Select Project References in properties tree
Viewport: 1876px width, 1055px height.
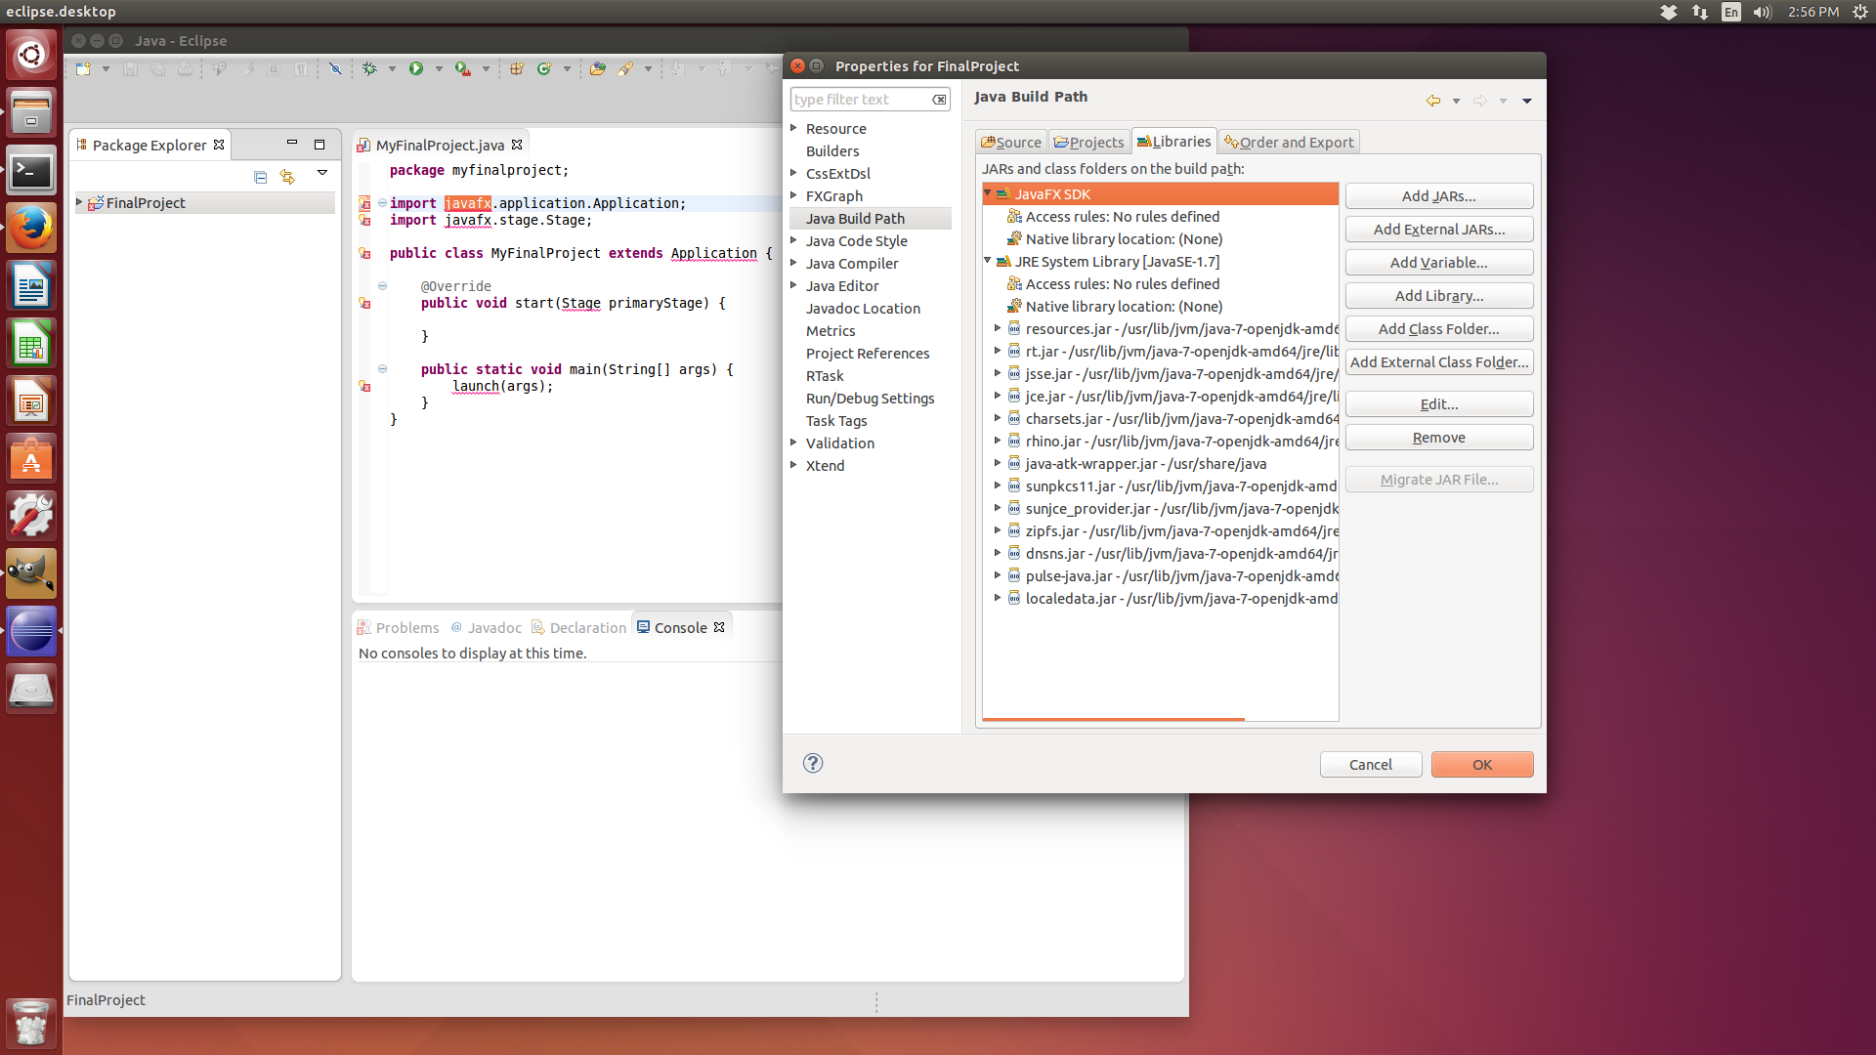(868, 353)
